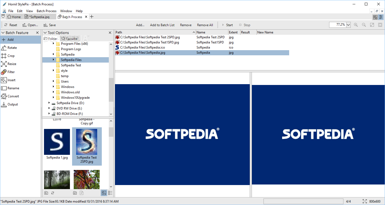Click the Save toolbar button
This screenshot has width=385, height=205.
[50, 25]
